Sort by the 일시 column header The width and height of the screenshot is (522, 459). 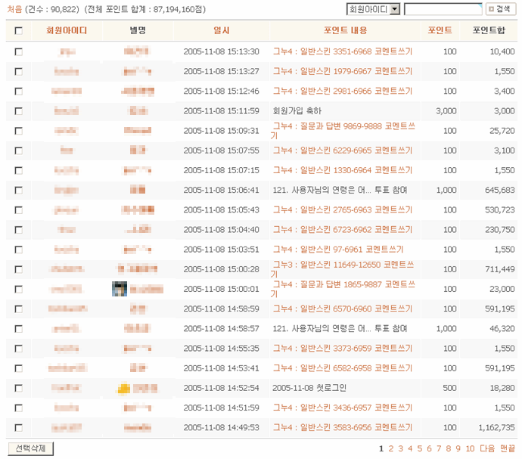click(x=222, y=30)
